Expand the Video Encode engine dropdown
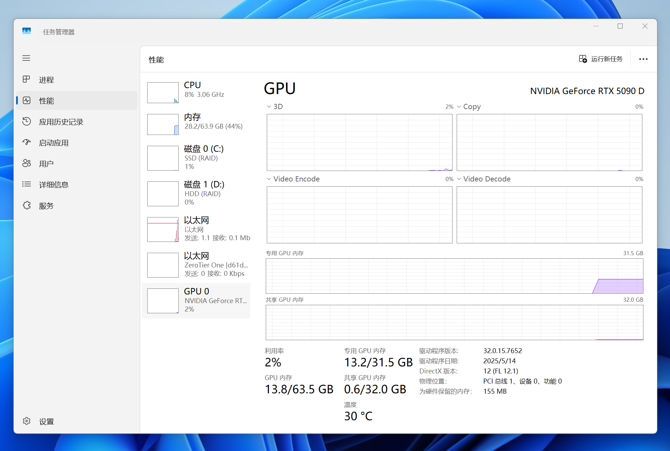The width and height of the screenshot is (670, 451). pyautogui.click(x=269, y=179)
